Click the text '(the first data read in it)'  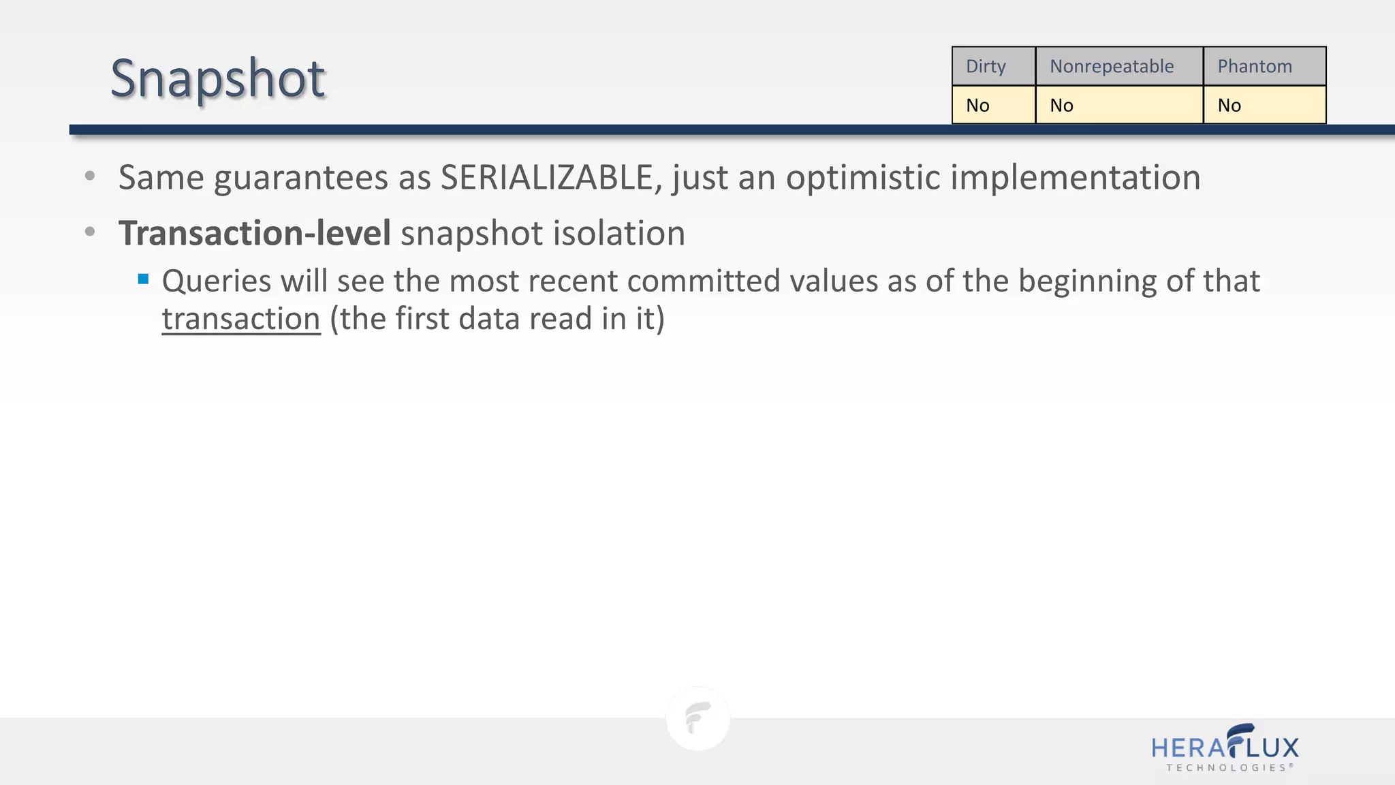point(497,319)
